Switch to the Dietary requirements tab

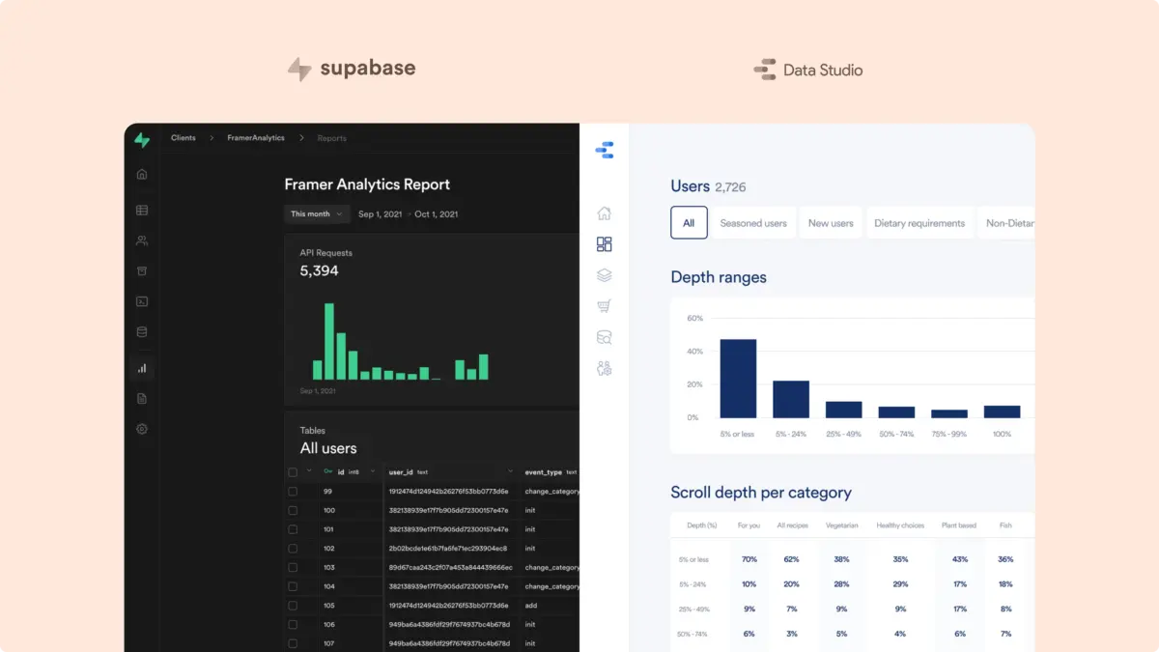click(x=919, y=223)
